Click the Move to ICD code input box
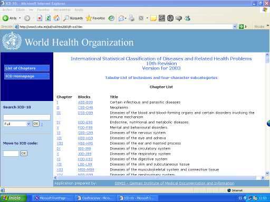The image size is (270, 202). [x=11, y=154]
